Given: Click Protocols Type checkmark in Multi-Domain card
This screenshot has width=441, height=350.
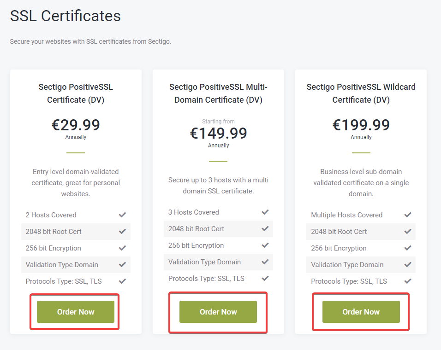Looking at the screenshot, I should click(265, 279).
